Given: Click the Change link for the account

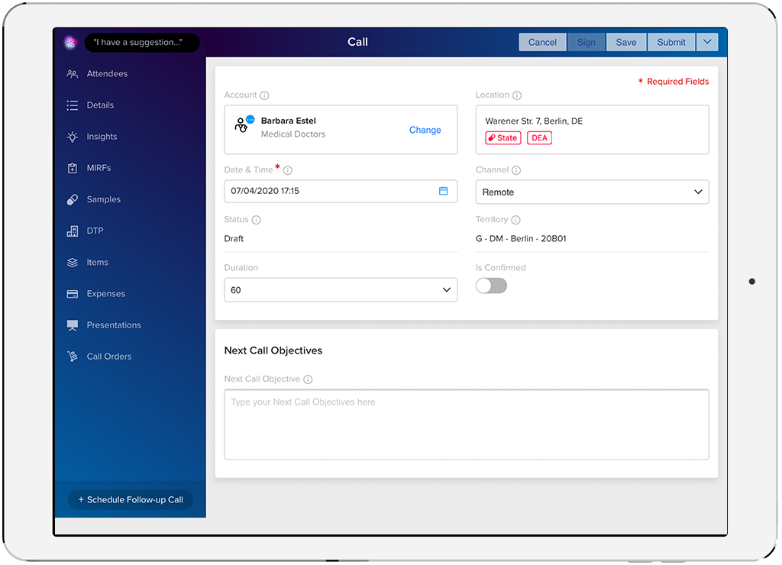Looking at the screenshot, I should point(425,130).
